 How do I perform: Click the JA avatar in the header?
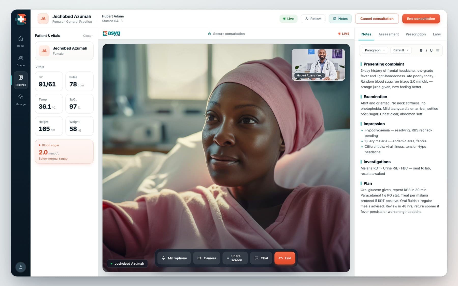click(x=43, y=19)
